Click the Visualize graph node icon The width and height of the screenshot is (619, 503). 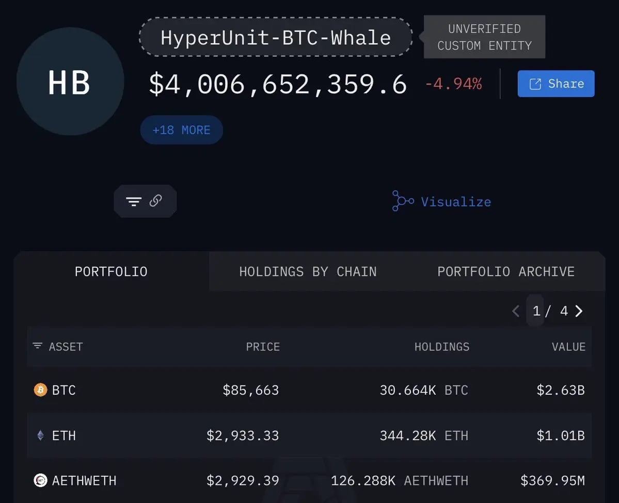coord(403,201)
